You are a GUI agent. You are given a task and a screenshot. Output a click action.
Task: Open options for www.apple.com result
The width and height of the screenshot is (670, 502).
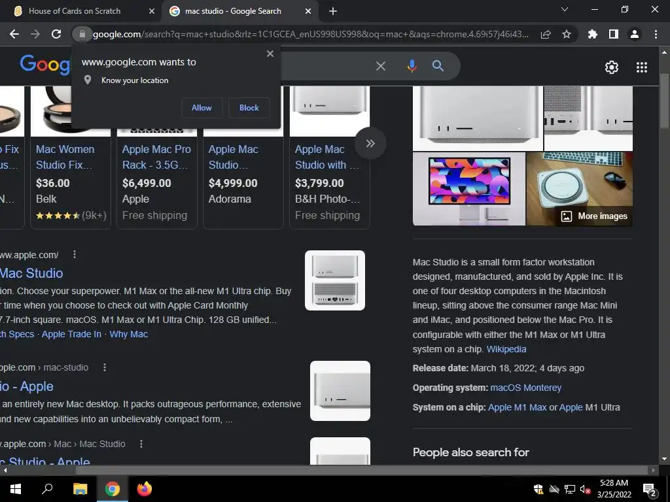75,254
